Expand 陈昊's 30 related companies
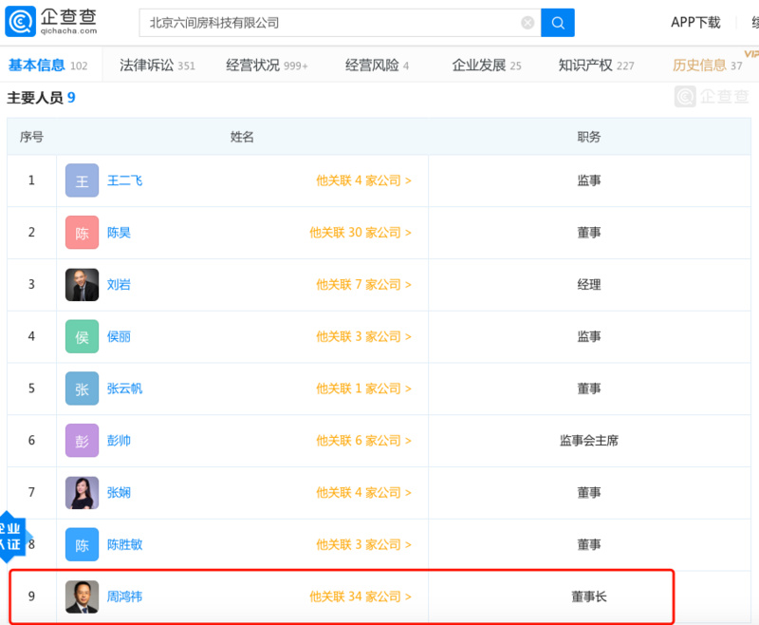 point(360,233)
